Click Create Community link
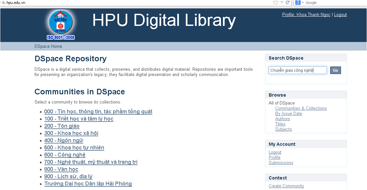This screenshot has width=367, height=190. [x=286, y=186]
